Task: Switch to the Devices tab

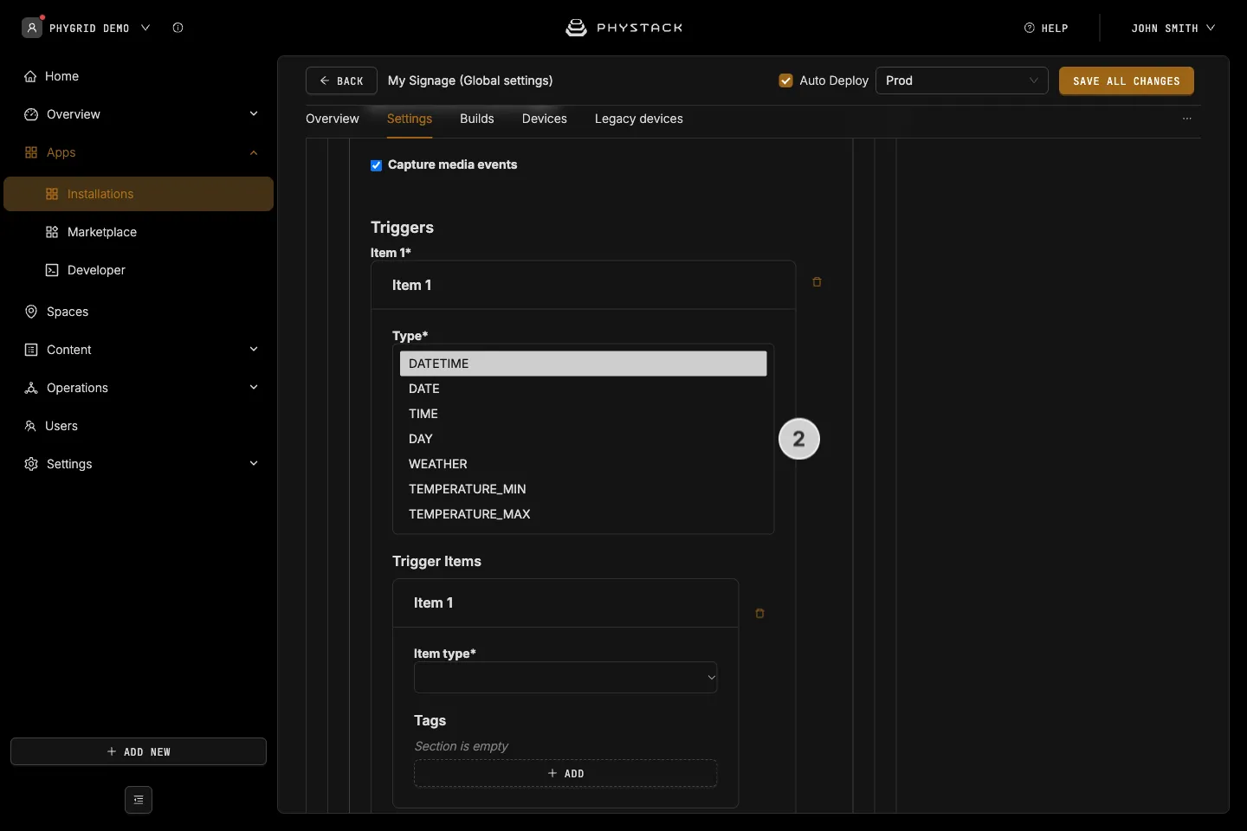Action: pos(545,119)
